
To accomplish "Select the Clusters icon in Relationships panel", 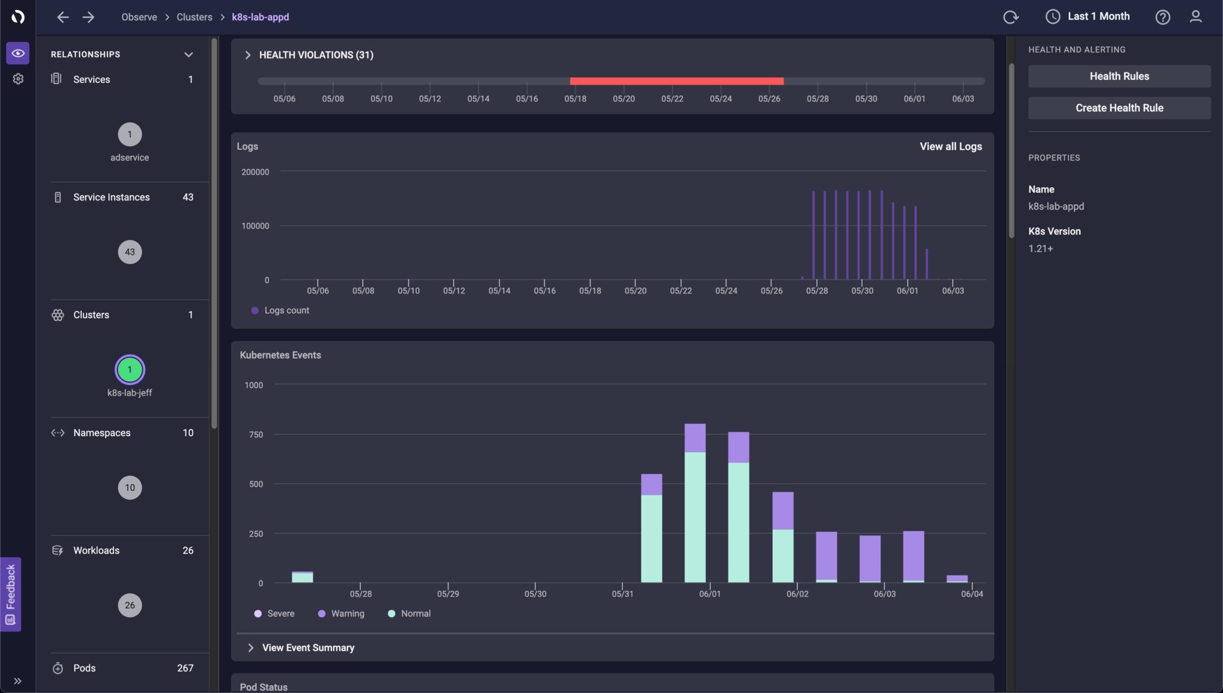I will (x=58, y=315).
